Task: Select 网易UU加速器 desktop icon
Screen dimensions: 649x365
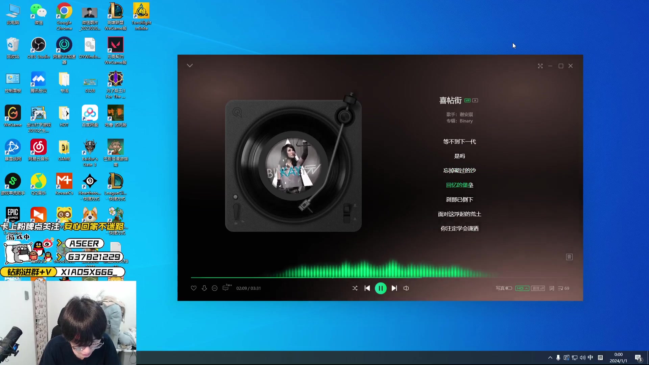Action: click(x=64, y=50)
